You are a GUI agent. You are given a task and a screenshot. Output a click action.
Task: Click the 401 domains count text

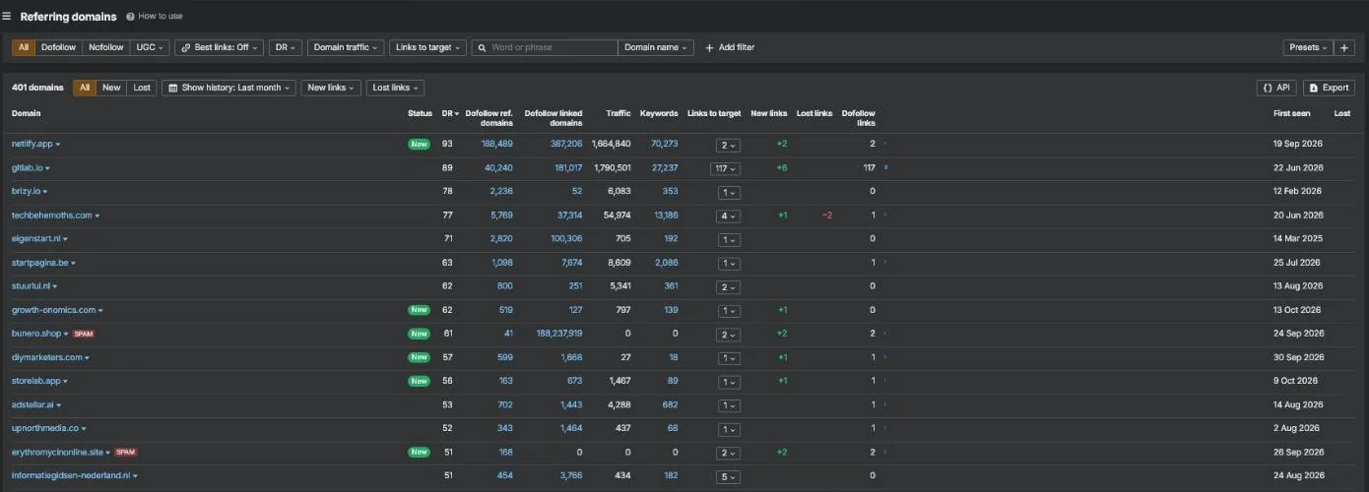(37, 88)
